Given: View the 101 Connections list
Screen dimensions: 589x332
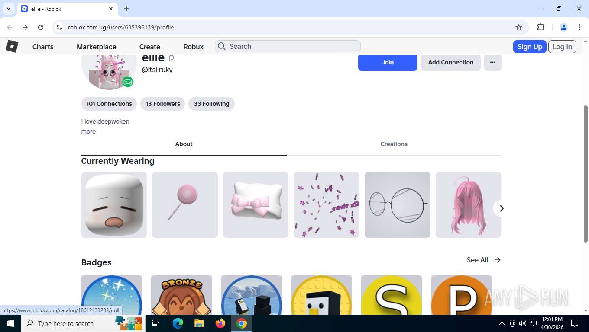Looking at the screenshot, I should tap(109, 104).
